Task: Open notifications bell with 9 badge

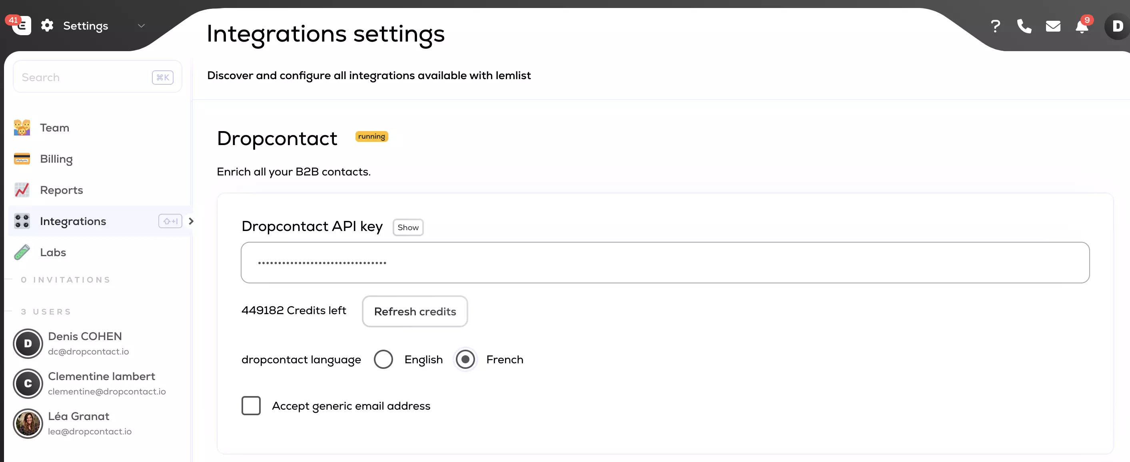Action: point(1082,26)
